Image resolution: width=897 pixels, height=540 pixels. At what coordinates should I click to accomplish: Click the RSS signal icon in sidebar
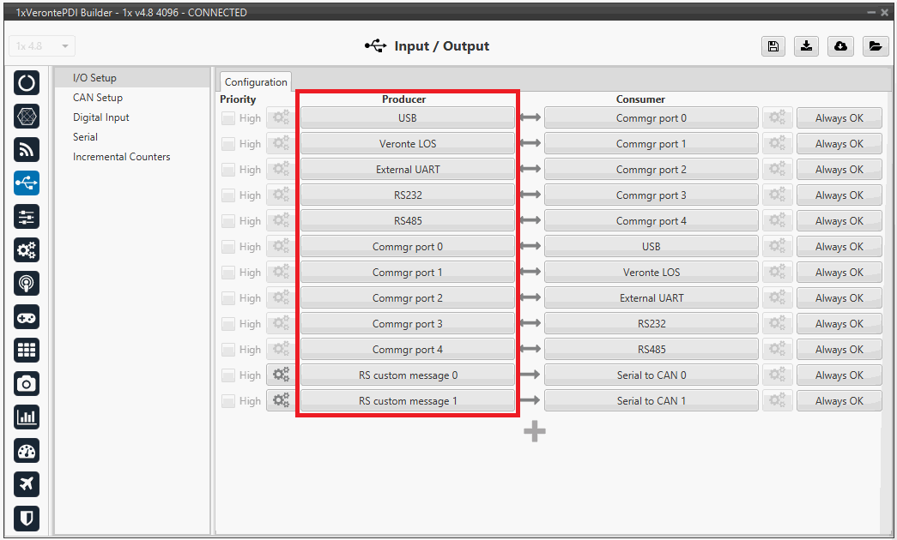(x=27, y=150)
